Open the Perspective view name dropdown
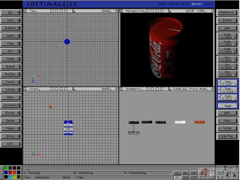Viewport: 240px width, 180px height. click(135, 11)
